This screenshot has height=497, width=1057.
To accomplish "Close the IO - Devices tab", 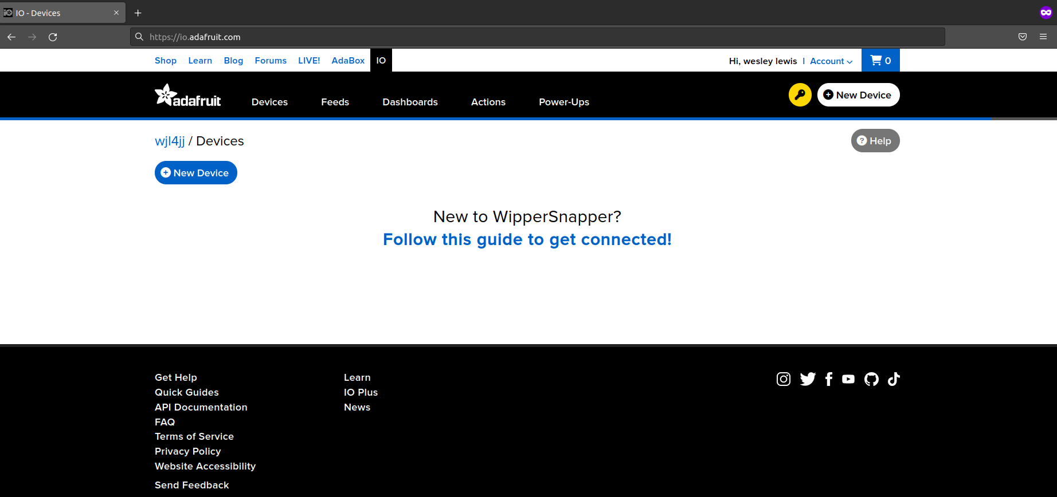I will (x=116, y=13).
